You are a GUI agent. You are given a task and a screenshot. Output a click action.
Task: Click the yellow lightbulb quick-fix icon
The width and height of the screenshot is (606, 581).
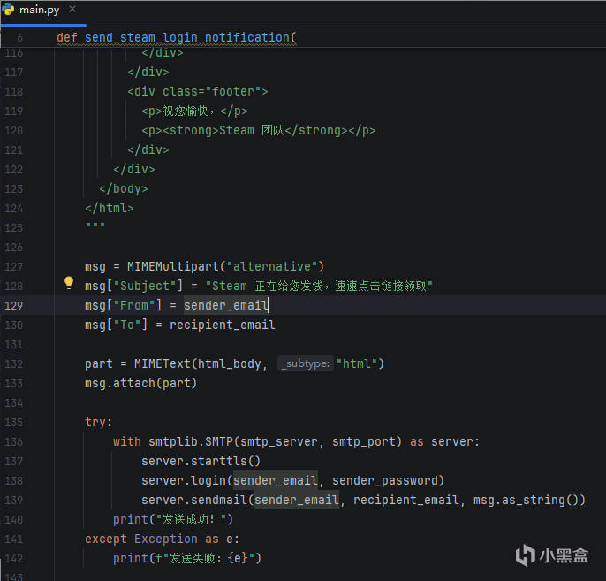(69, 284)
